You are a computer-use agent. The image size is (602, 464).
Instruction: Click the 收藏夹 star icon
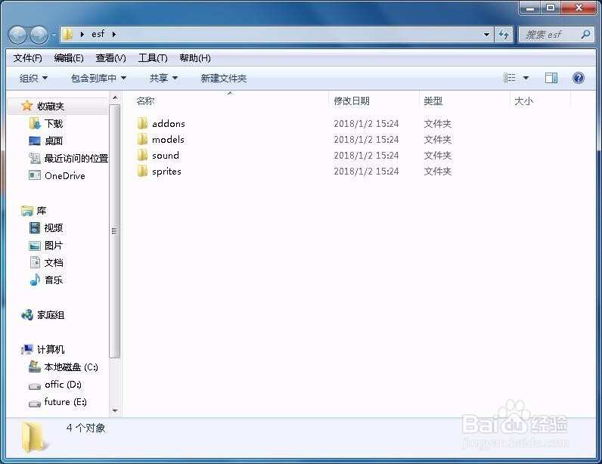(27, 106)
